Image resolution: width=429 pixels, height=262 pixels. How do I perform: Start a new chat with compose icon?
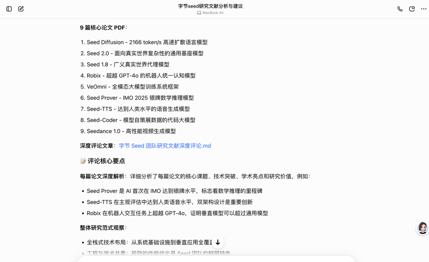point(21,9)
